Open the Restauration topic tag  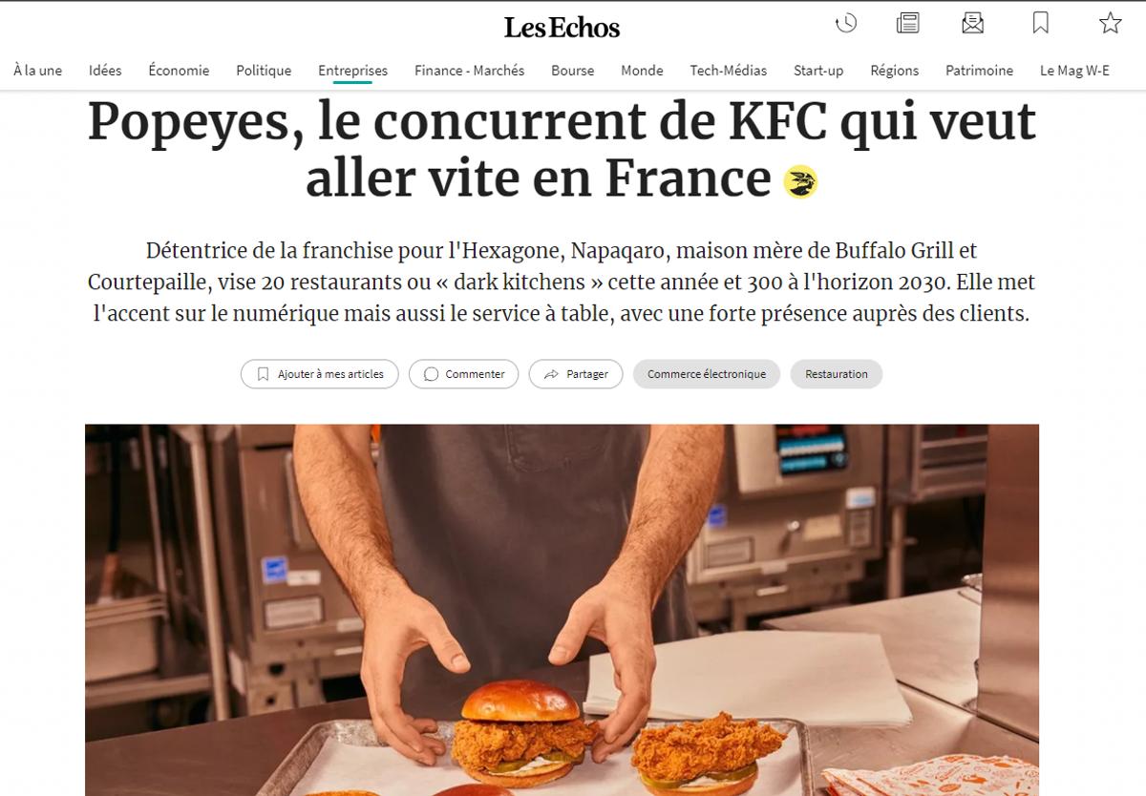837,374
